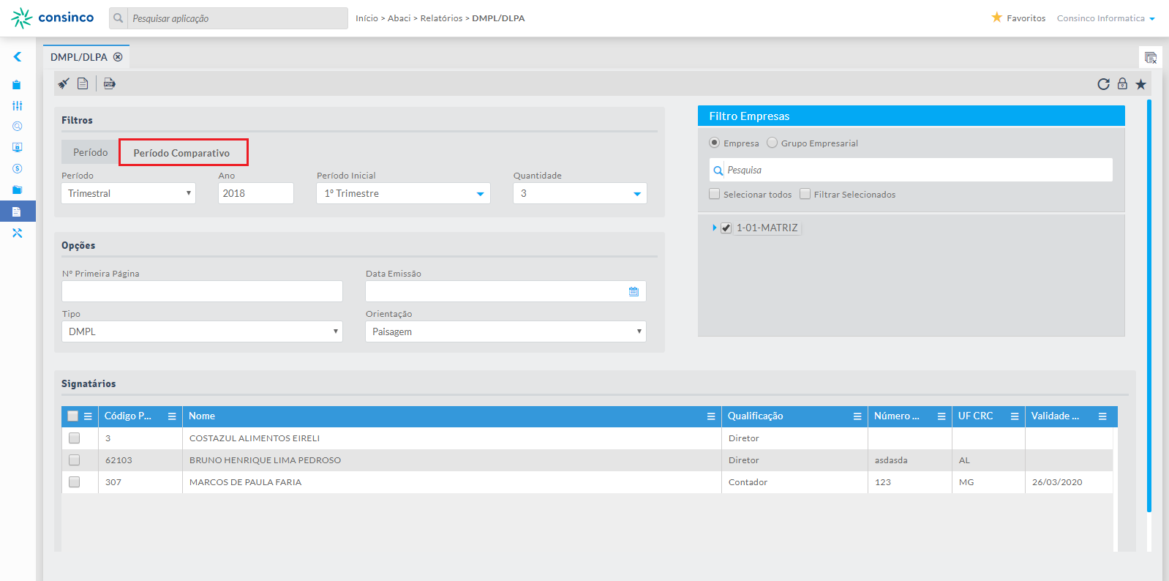Open the document reports sidebar icon
Image resolution: width=1169 pixels, height=581 pixels.
17,211
